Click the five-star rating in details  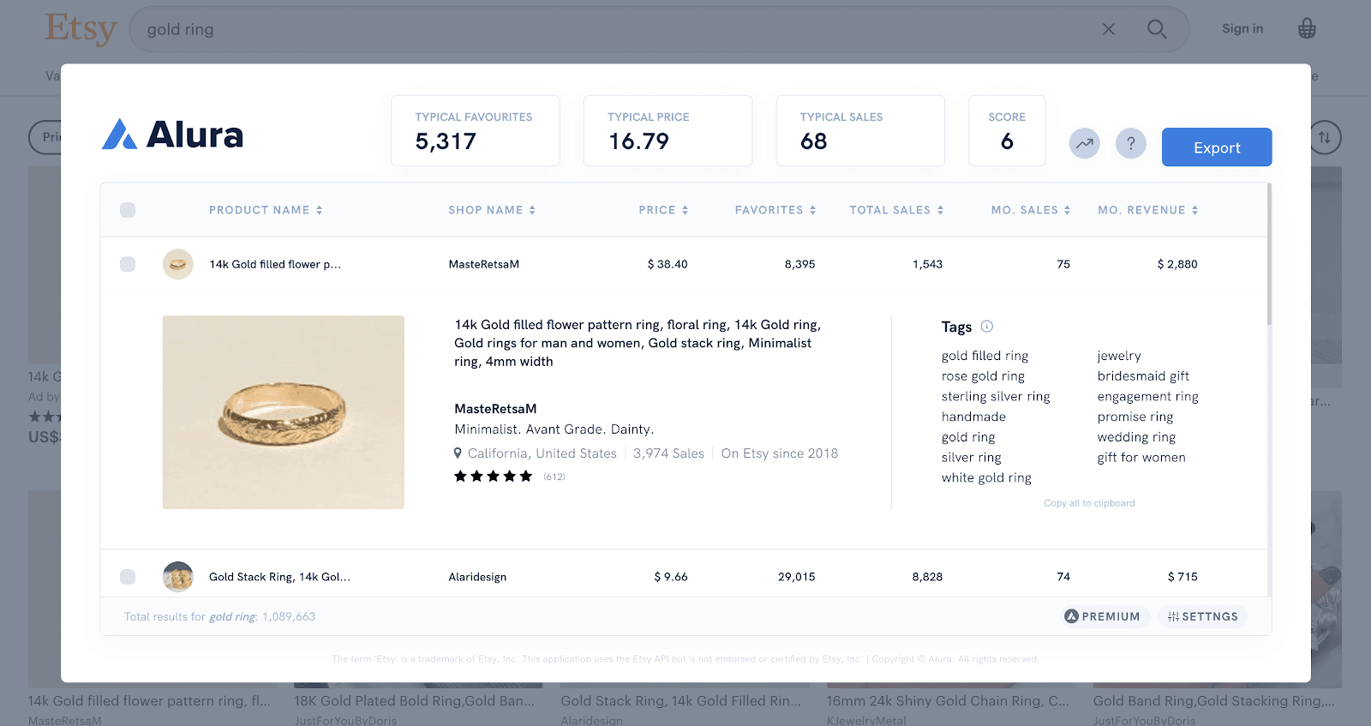point(494,477)
